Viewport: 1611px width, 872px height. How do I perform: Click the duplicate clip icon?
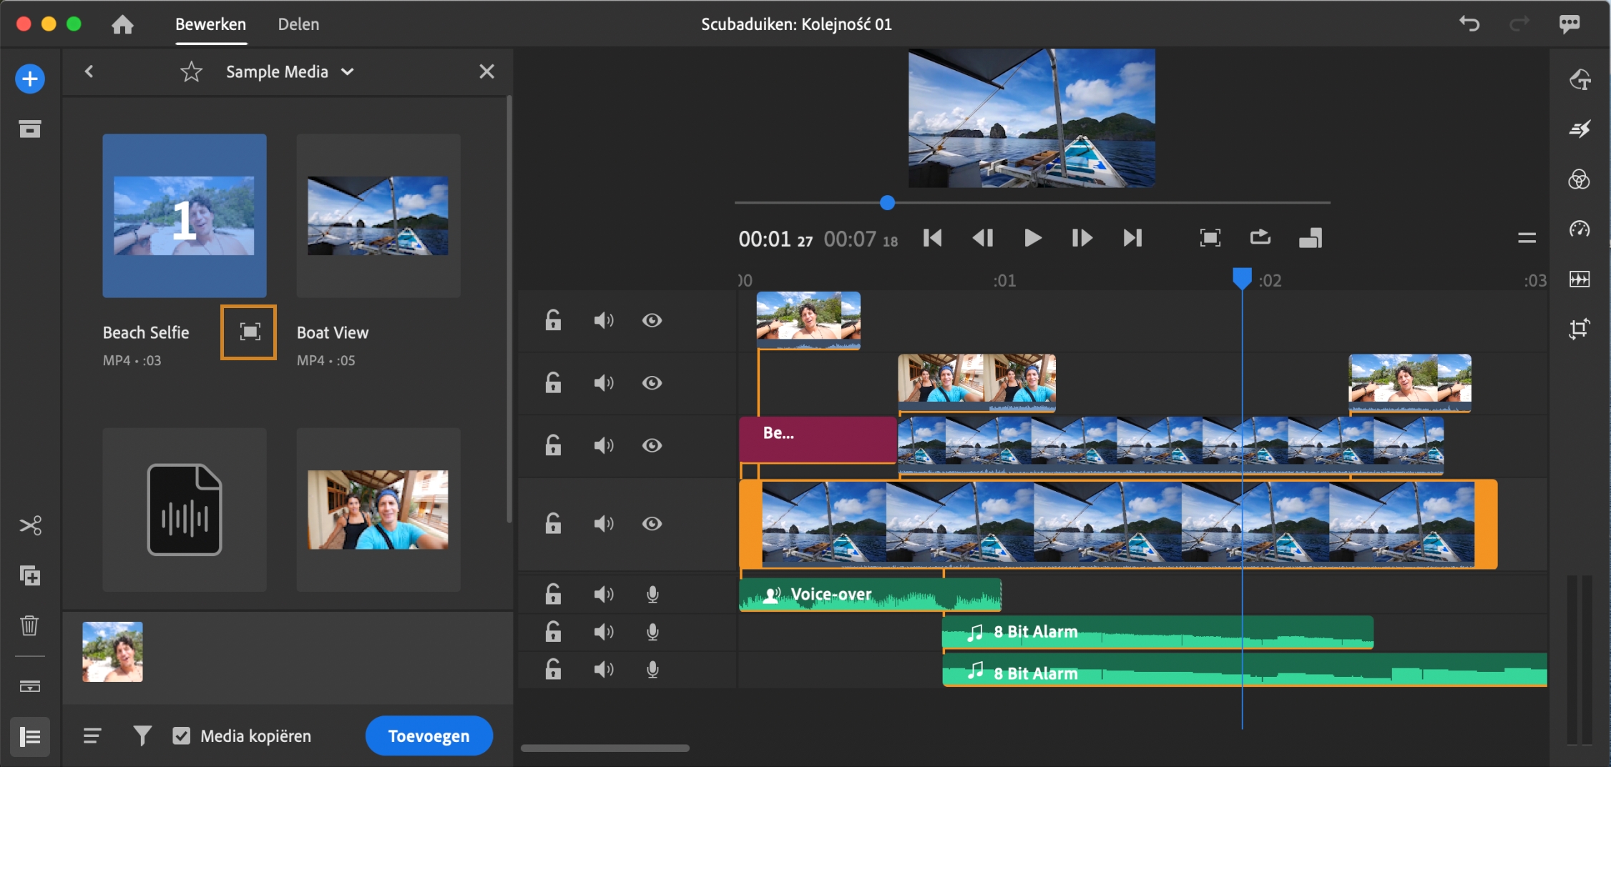pos(30,576)
